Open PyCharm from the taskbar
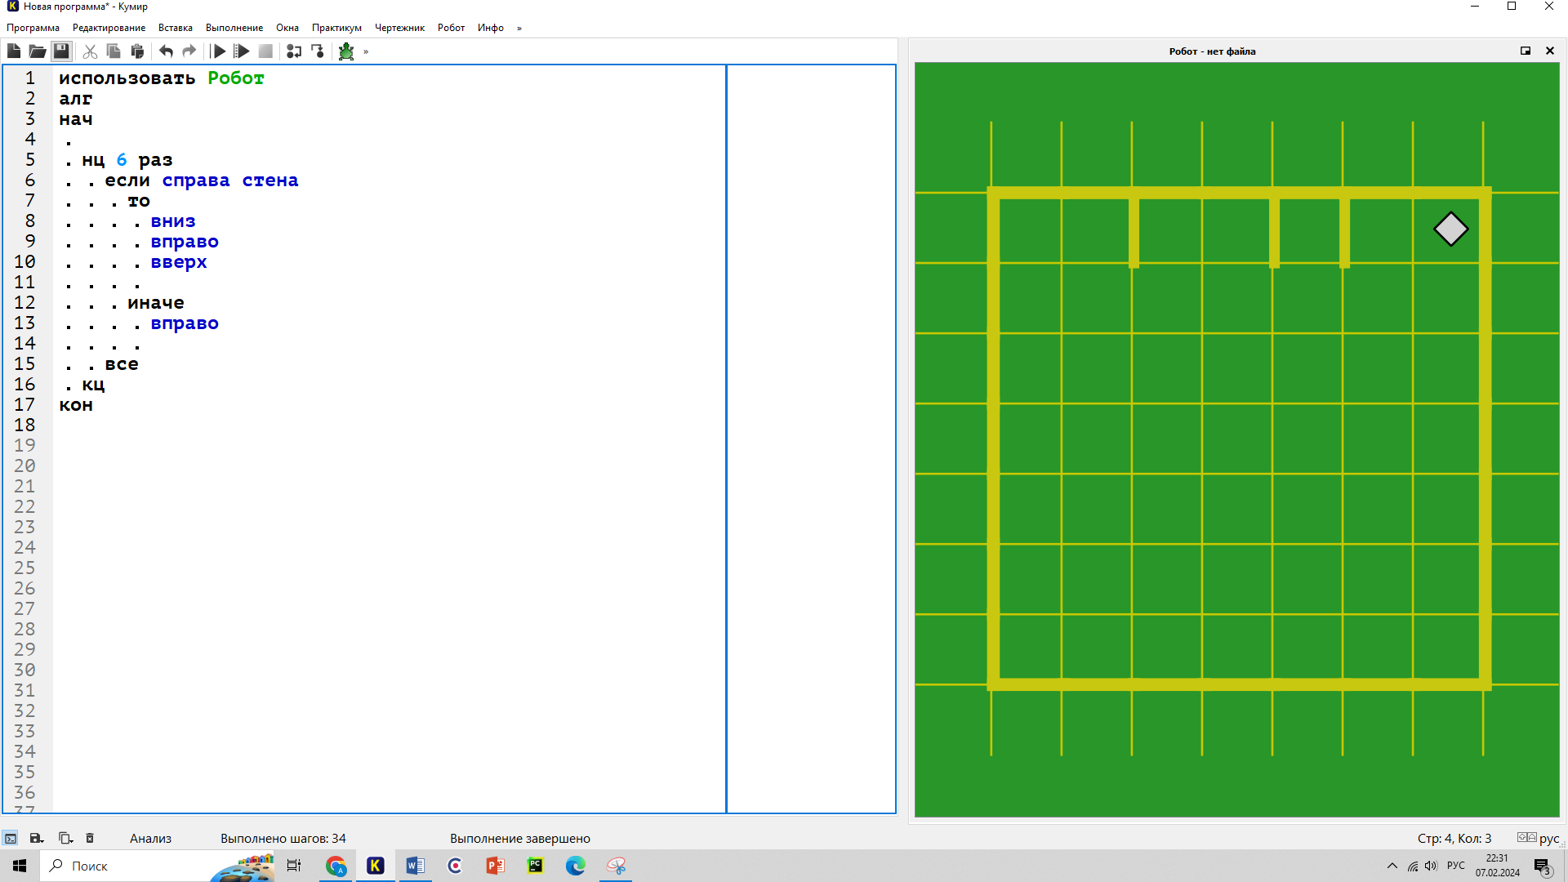 click(x=535, y=866)
